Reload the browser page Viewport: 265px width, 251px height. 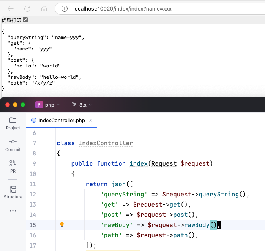pos(27,9)
